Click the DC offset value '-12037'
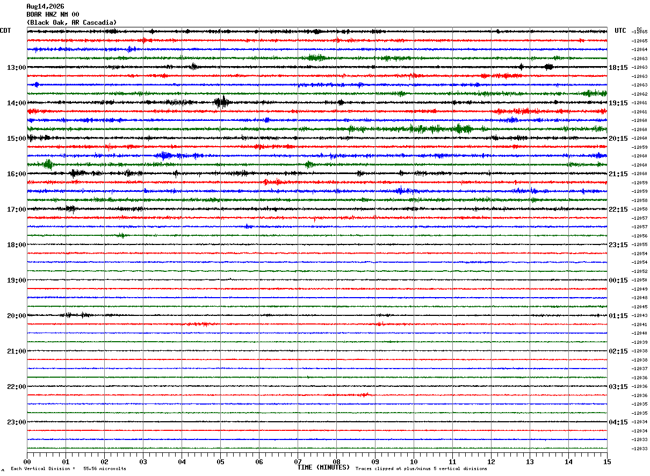 click(x=639, y=369)
